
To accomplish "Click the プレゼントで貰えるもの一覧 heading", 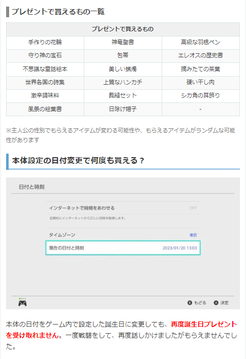I will click(x=58, y=12).
